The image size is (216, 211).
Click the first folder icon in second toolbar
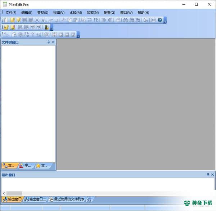(x=6, y=27)
